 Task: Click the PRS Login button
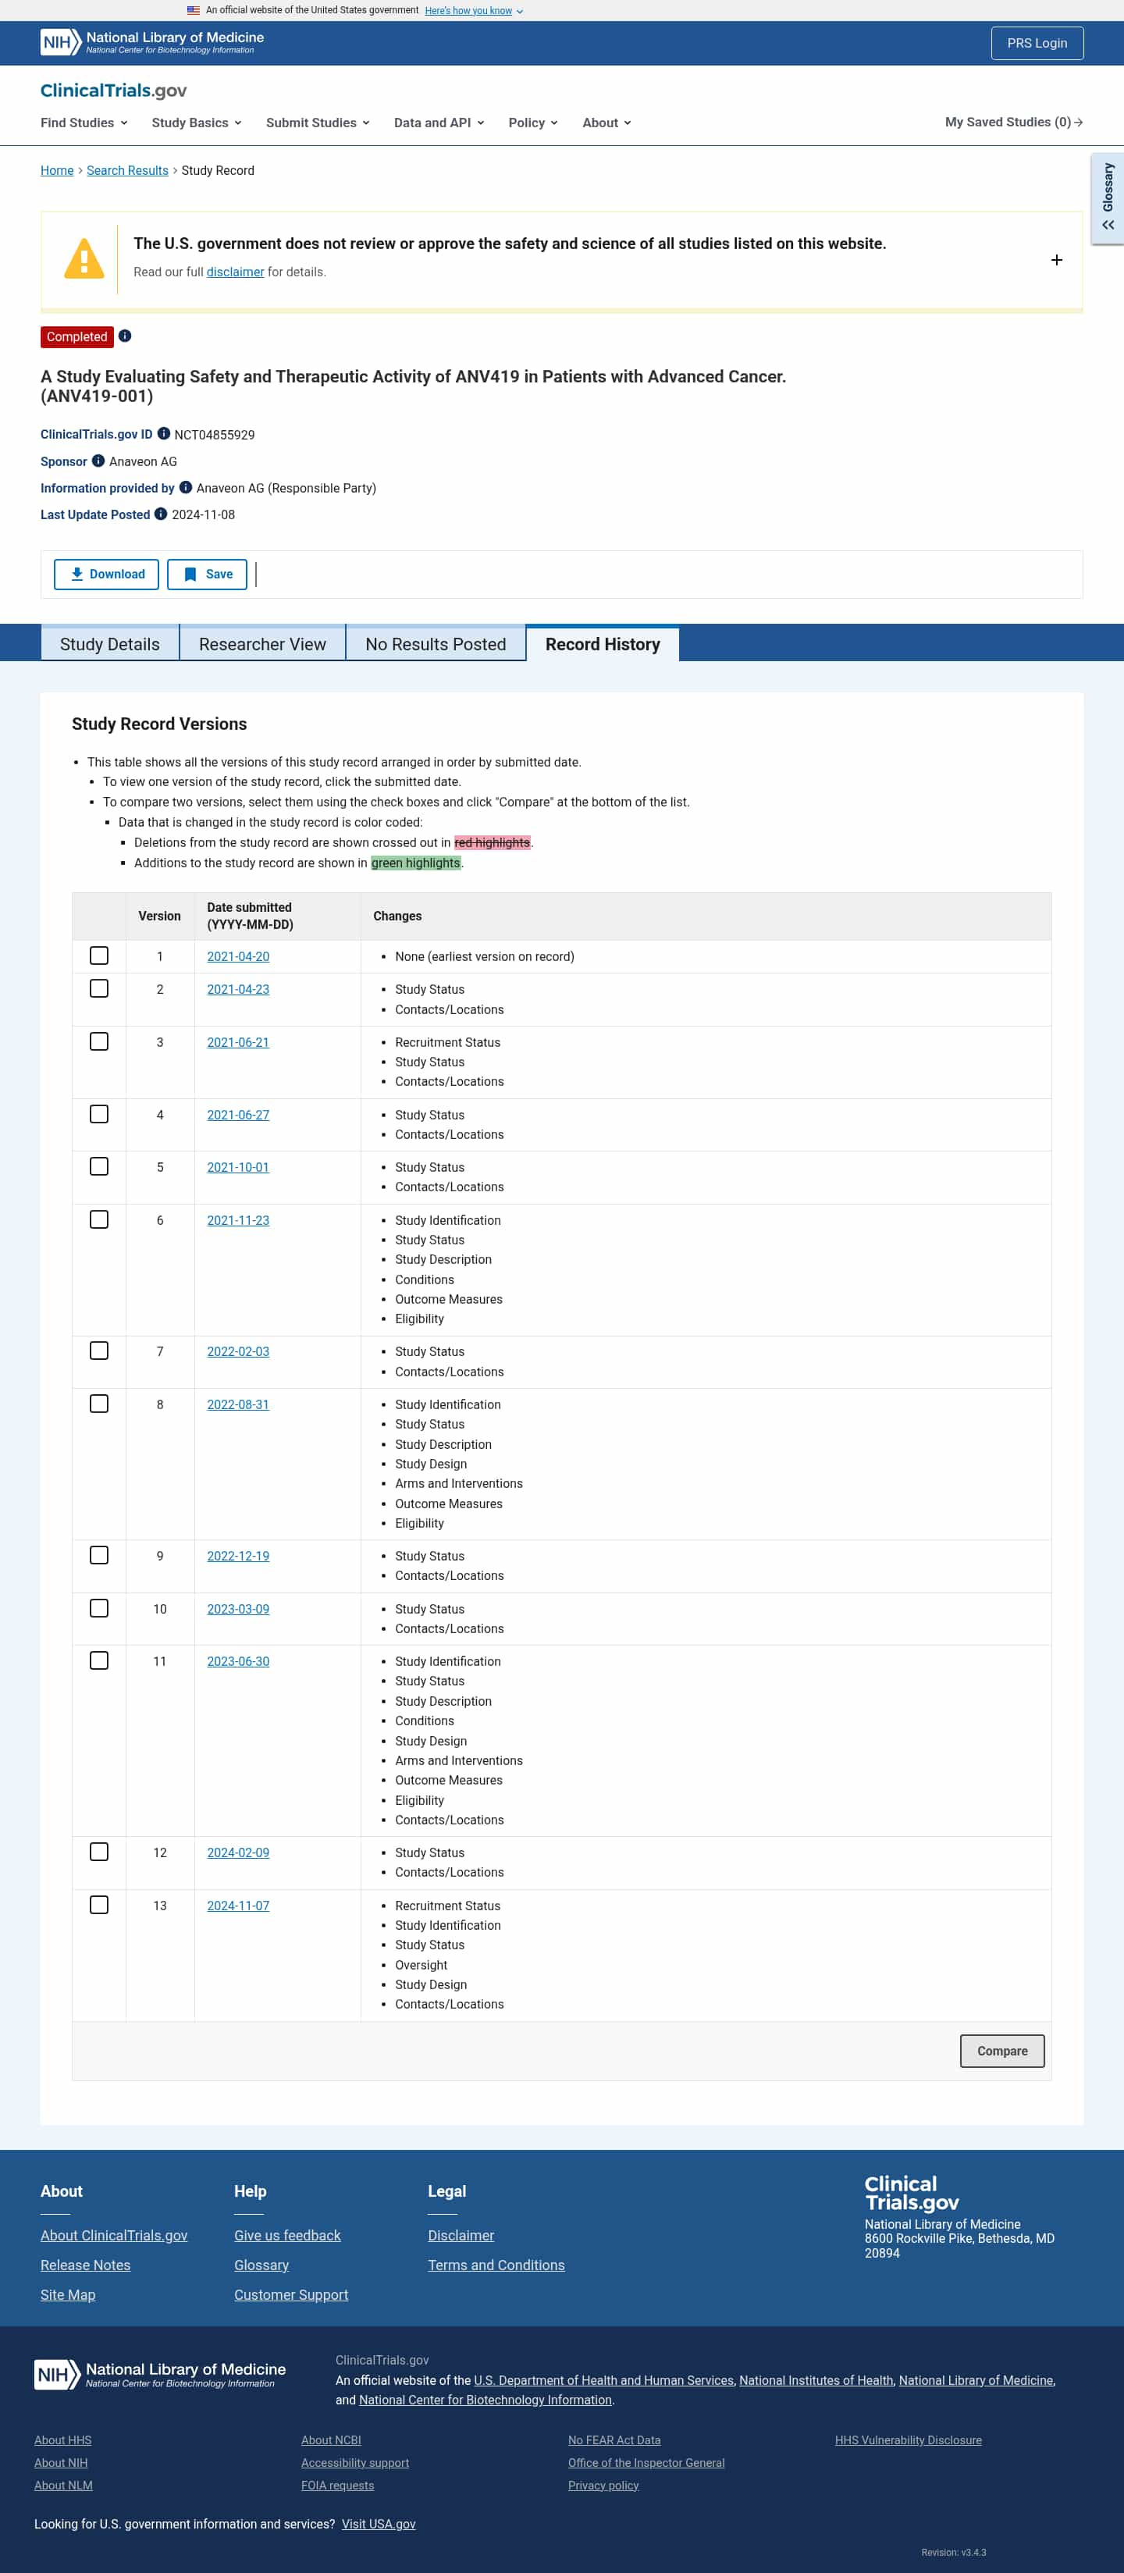click(1037, 42)
